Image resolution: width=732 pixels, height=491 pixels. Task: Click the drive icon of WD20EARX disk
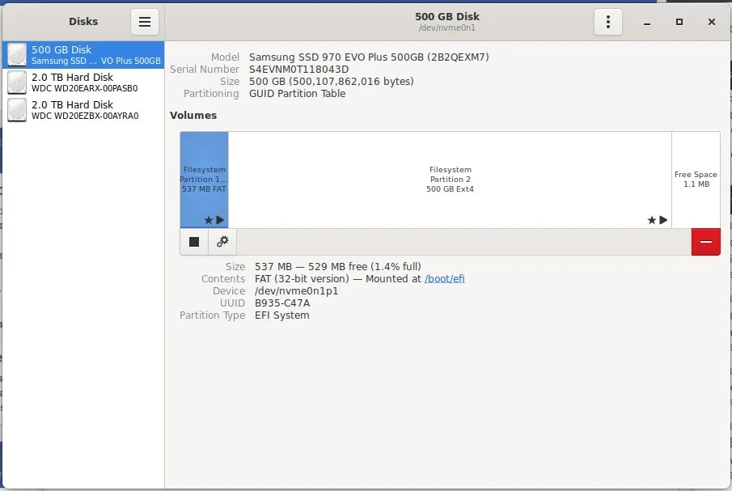coord(17,83)
